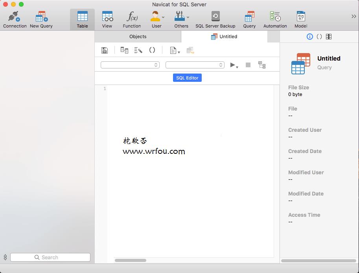This screenshot has width=359, height=273.
Task: Switch to the Objects tab
Action: click(x=138, y=37)
